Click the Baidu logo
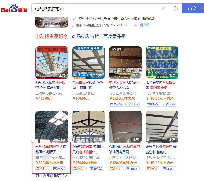 pos(14,9)
